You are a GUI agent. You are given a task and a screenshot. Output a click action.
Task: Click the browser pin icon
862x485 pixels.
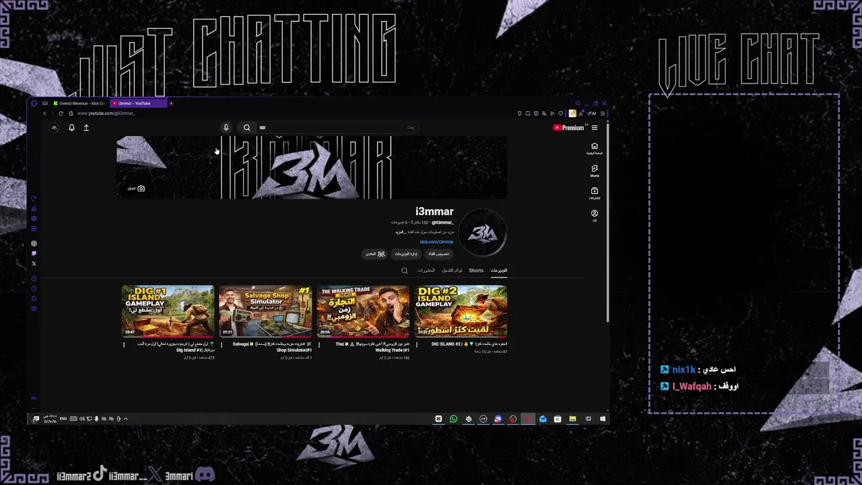520,113
